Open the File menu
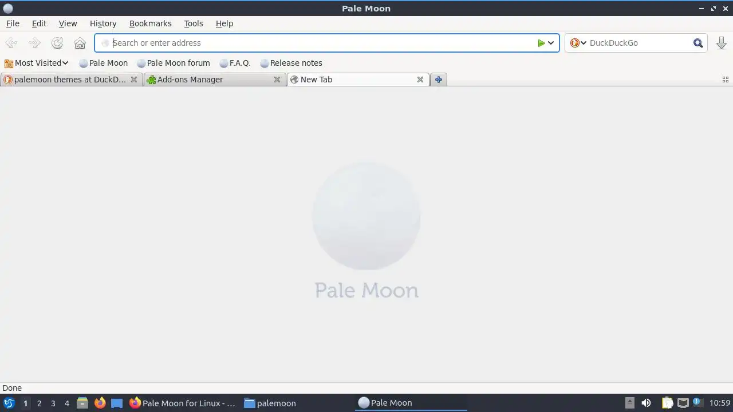The width and height of the screenshot is (733, 412). point(13,23)
